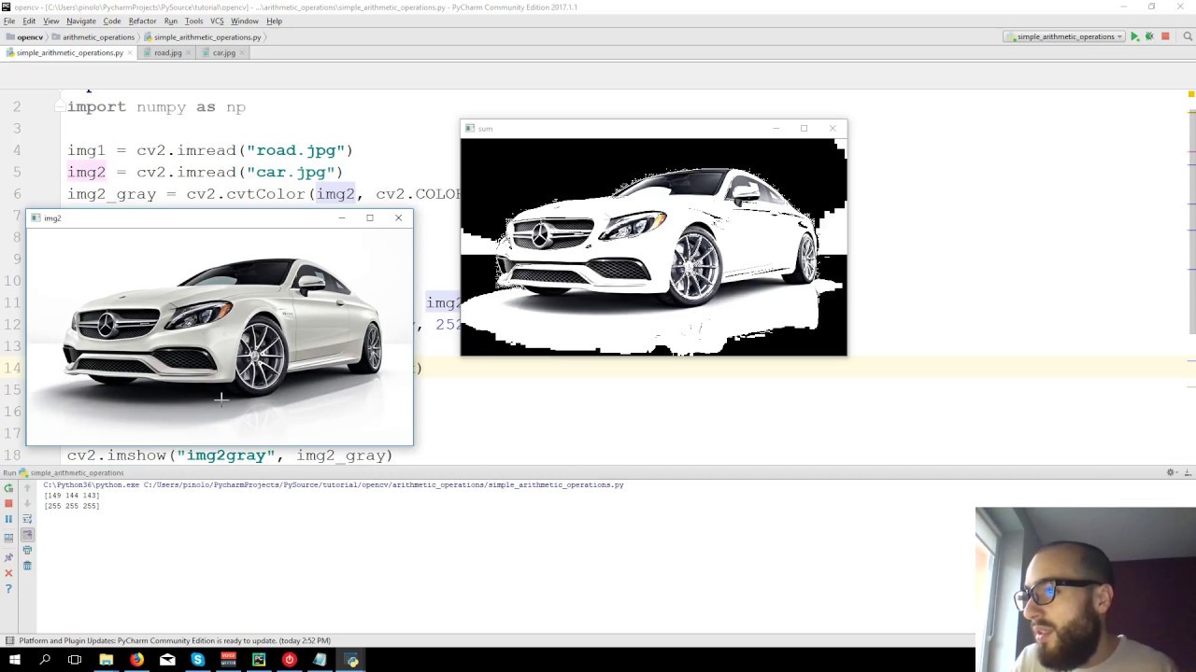Open the Windows Start menu

tap(14, 660)
